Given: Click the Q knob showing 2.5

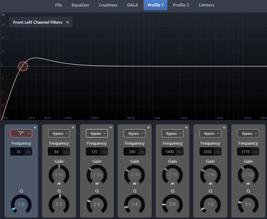Looking at the screenshot, I should pyautogui.click(x=248, y=205).
